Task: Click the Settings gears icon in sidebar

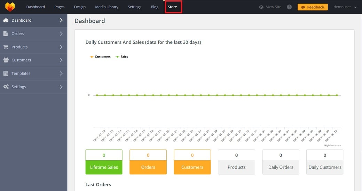Action: coord(6,87)
